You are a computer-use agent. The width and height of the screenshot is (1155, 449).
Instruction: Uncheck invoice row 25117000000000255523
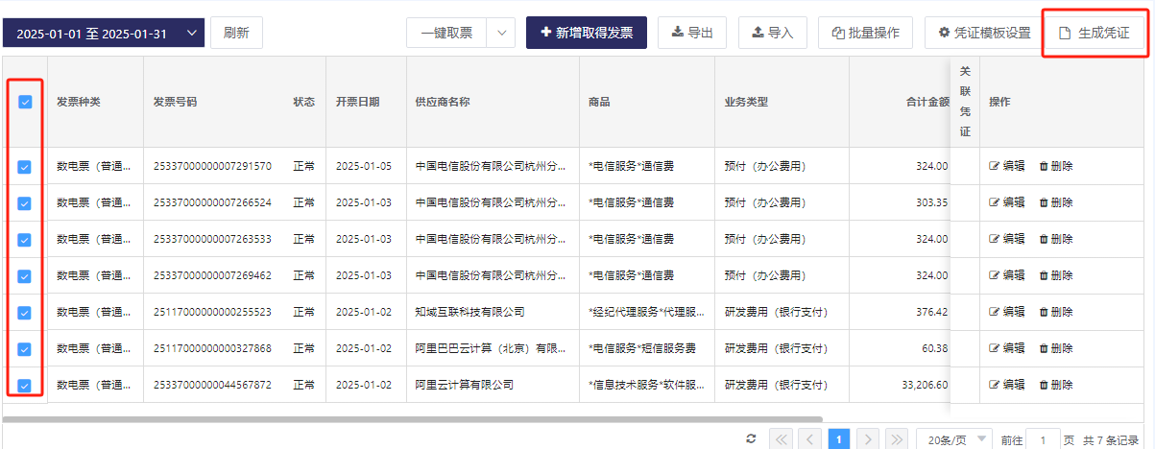point(25,313)
